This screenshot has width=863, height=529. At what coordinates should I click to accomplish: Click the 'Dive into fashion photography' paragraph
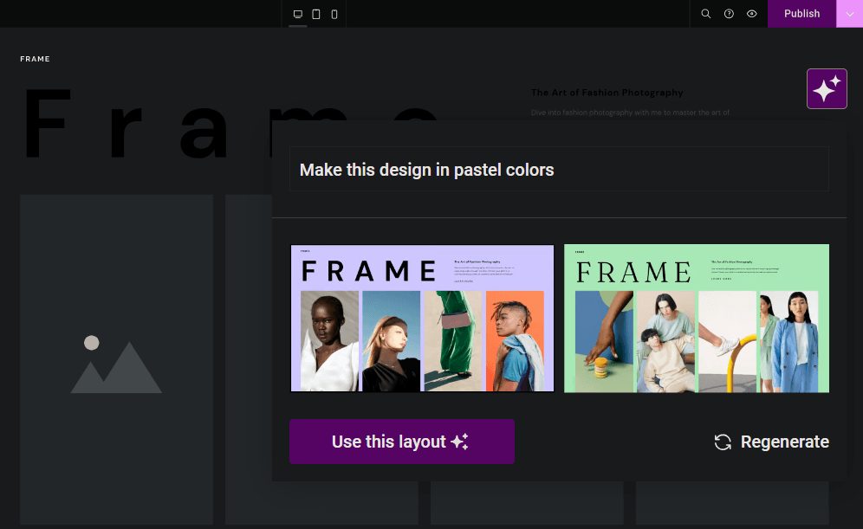click(x=630, y=113)
